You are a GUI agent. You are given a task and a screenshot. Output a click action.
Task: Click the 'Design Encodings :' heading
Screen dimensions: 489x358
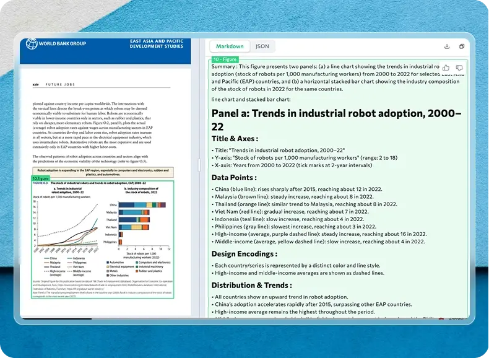244,254
